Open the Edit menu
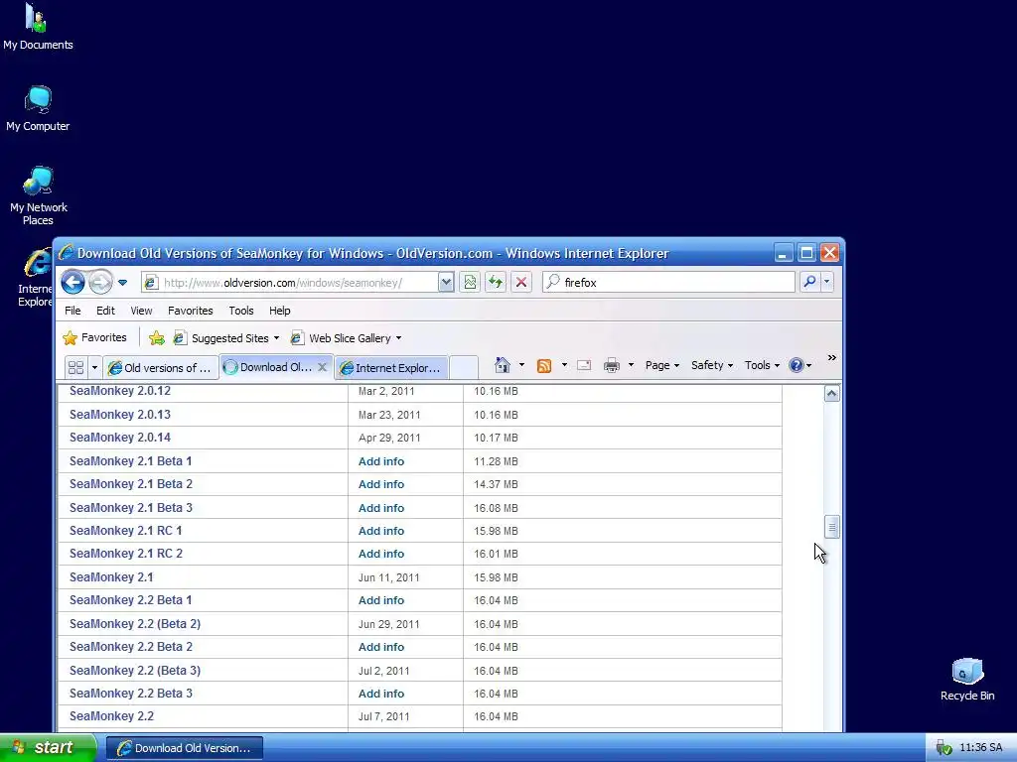The image size is (1017, 762). pos(105,311)
